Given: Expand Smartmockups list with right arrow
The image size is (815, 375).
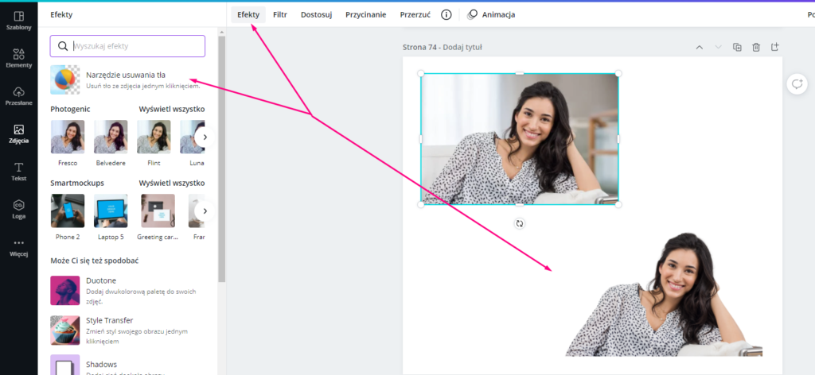Looking at the screenshot, I should click(205, 211).
